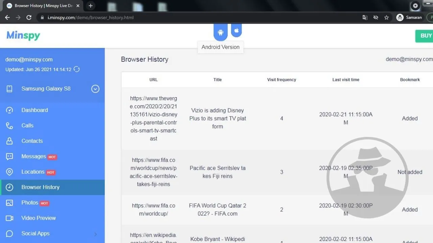Click the Video Preview camera icon
433x243 pixels.
coord(9,218)
